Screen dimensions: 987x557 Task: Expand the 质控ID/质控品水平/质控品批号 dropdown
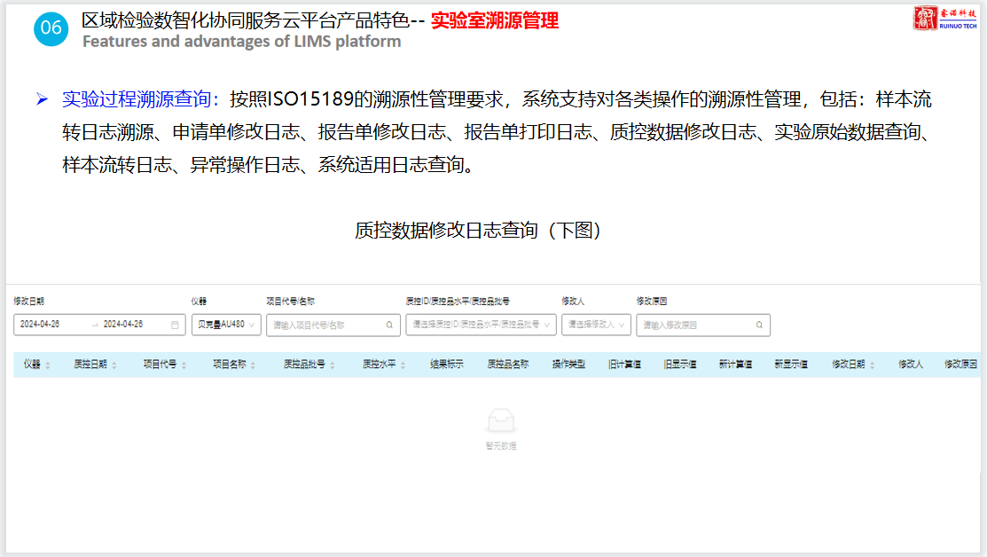click(481, 326)
